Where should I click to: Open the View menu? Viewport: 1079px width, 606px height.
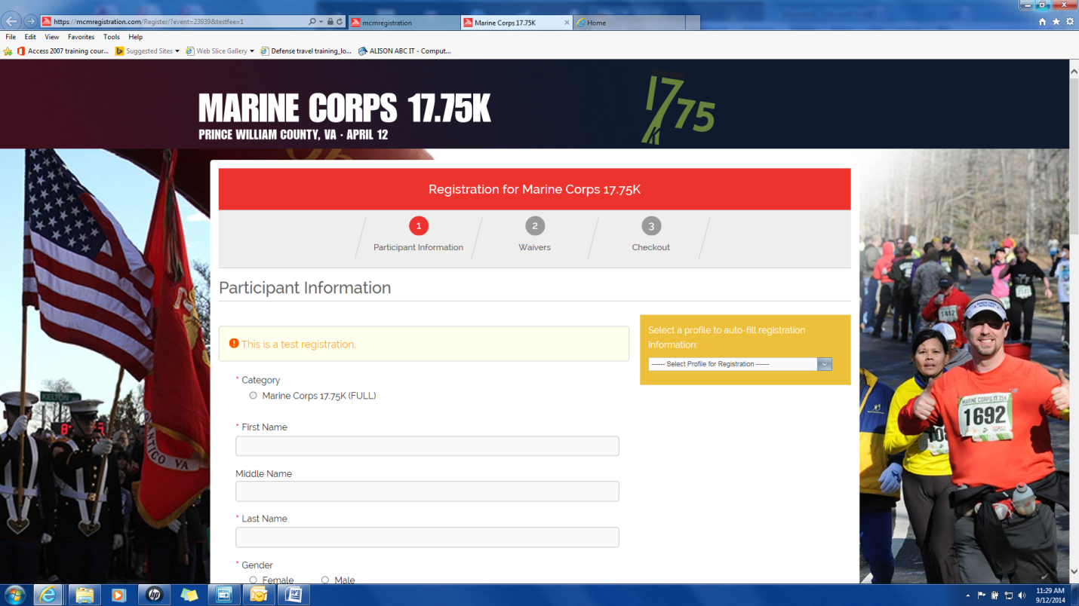pyautogui.click(x=52, y=37)
